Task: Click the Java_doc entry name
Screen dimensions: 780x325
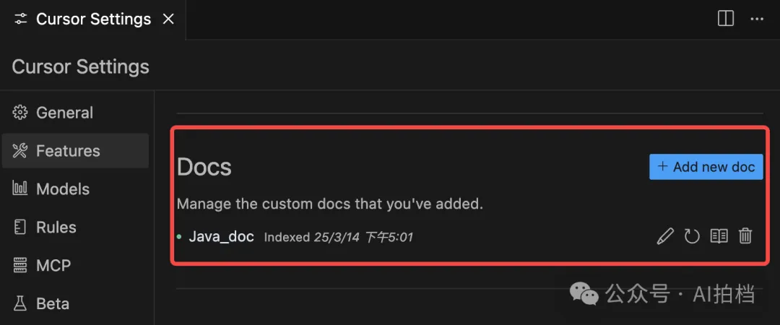Action: pyautogui.click(x=222, y=236)
